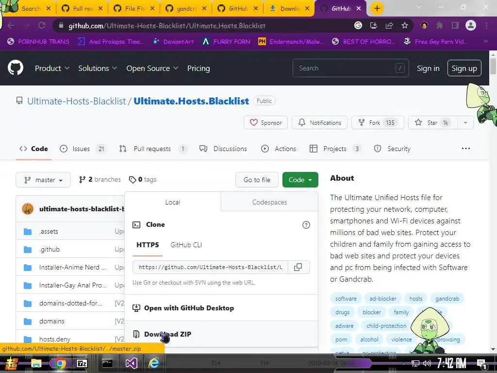Viewport: 497px width, 373px height.
Task: Open Chrome from the taskbar
Action: (x=60, y=363)
